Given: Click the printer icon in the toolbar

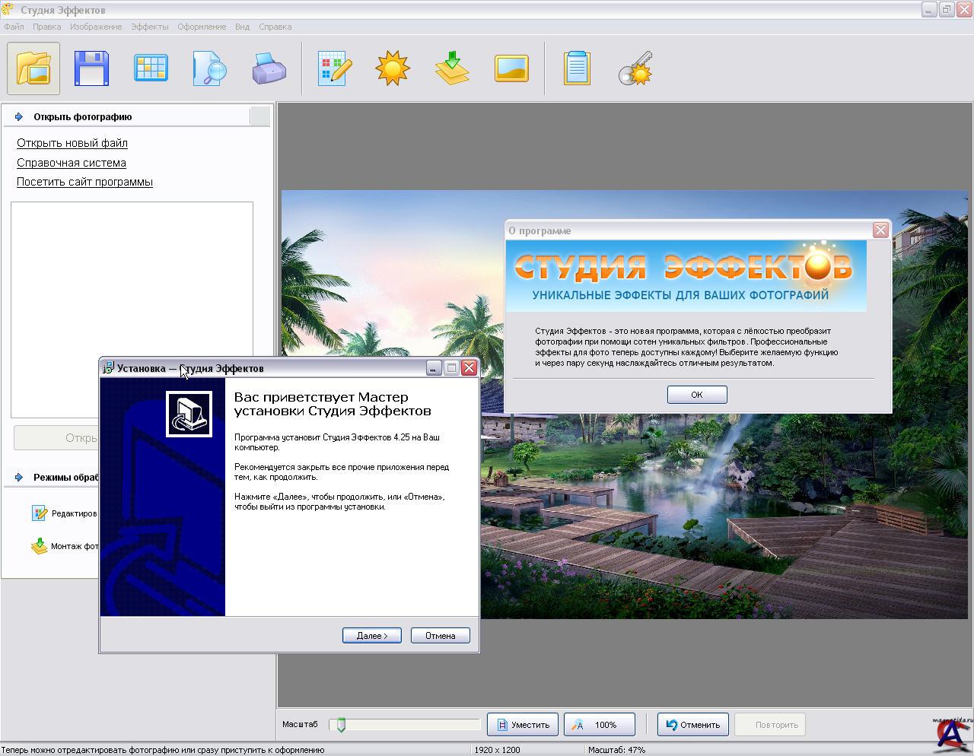Looking at the screenshot, I should tap(269, 68).
